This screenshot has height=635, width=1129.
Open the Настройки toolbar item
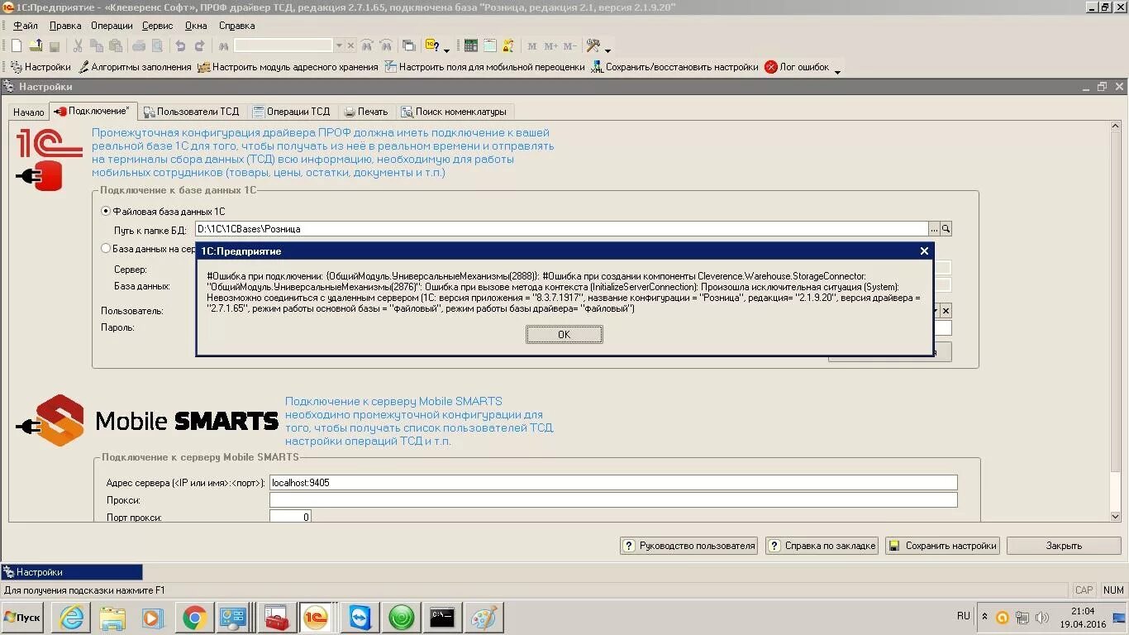40,67
